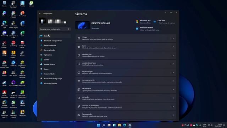The height and width of the screenshot is (128, 227).
Task: Open Privacidade e segurança in sidebar
Action: (55, 79)
